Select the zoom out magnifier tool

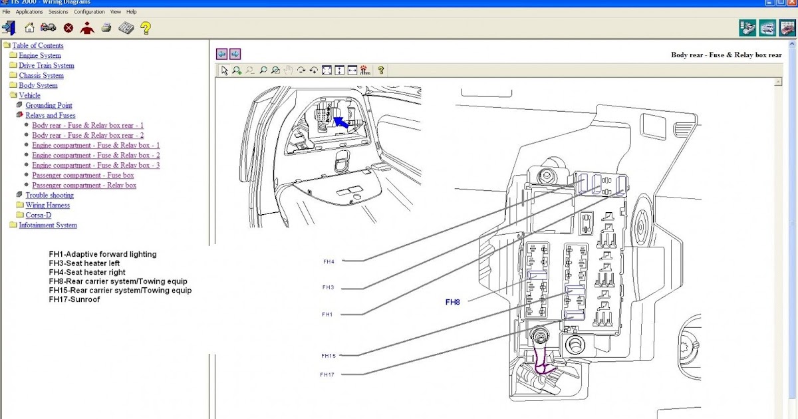[x=249, y=70]
